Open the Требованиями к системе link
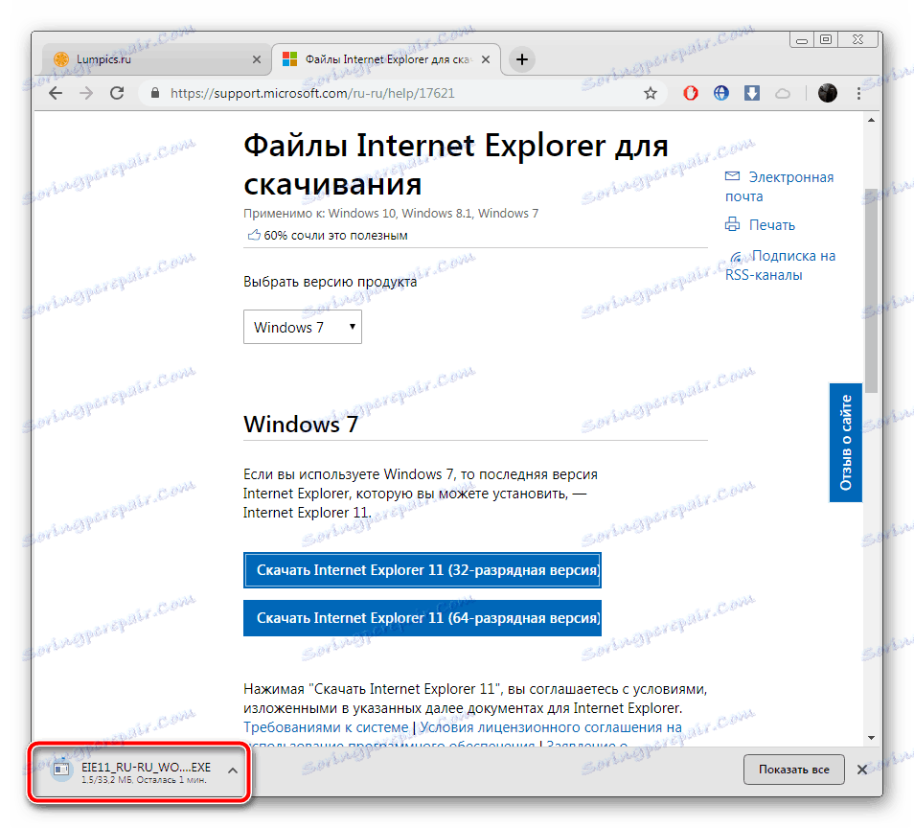Viewport: 914px width, 828px height. [326, 727]
